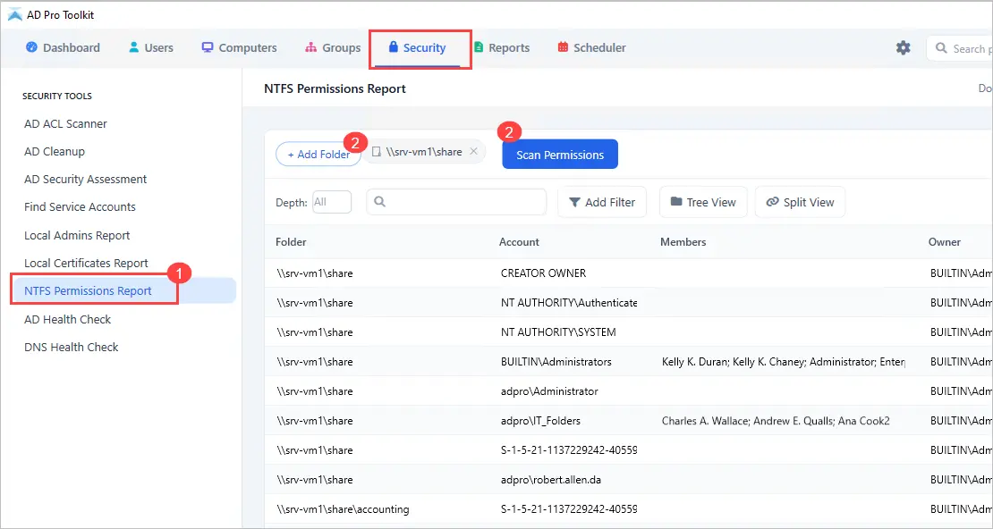Open the Reports tab
The height and width of the screenshot is (529, 993).
pyautogui.click(x=502, y=47)
